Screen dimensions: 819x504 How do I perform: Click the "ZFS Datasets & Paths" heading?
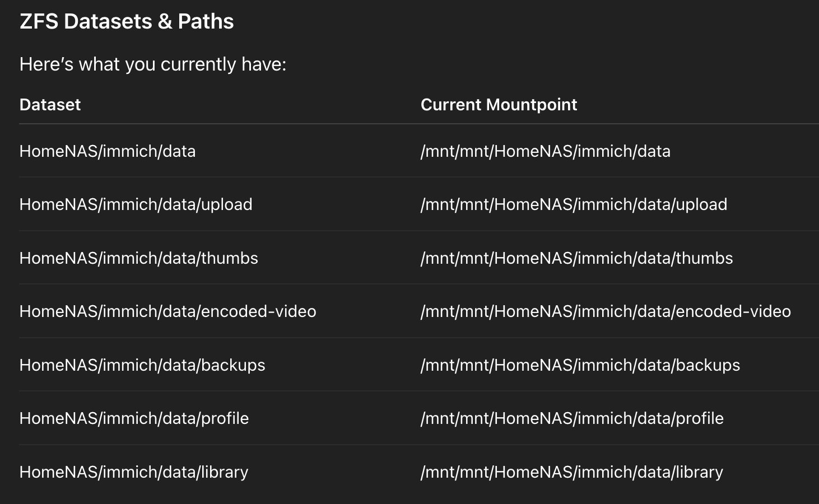[x=127, y=22]
